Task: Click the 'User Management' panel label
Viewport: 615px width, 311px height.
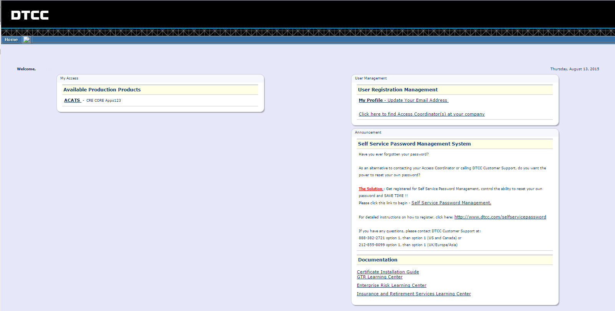Action: [371, 78]
